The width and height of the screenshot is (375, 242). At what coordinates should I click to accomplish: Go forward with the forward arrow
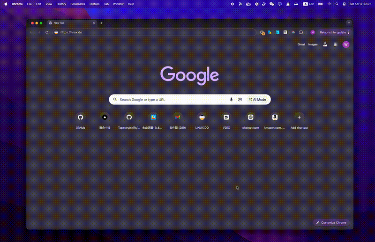tap(39, 32)
